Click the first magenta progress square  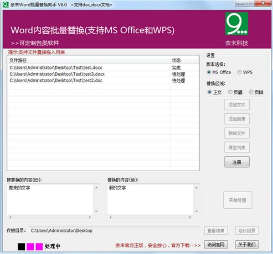click(x=30, y=247)
